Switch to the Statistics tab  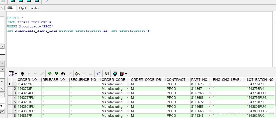pos(34,8)
